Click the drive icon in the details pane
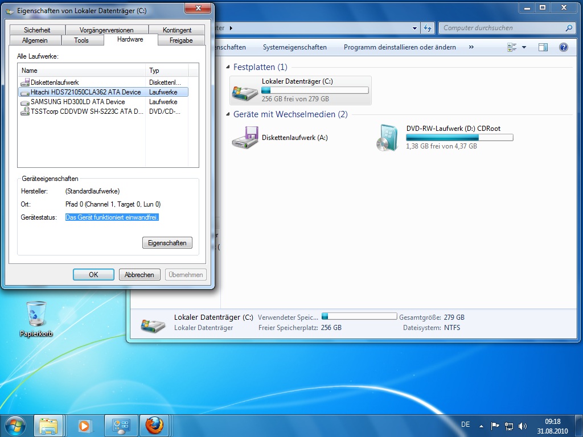583x437 pixels. [153, 325]
